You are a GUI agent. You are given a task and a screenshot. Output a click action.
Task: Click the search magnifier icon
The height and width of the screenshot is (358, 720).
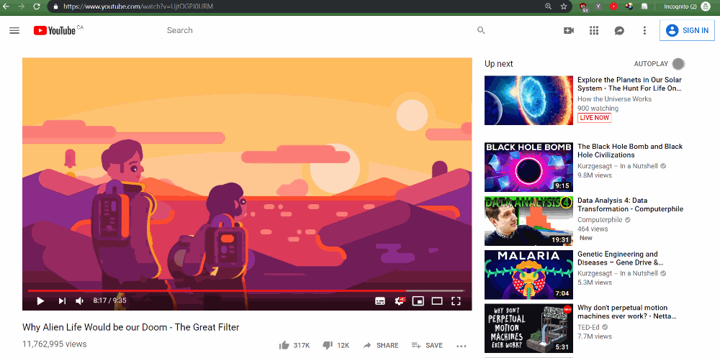481,30
